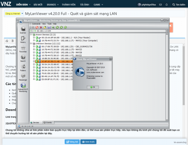Expand the MAY25 device row
Image resolution: width=188 pixels, height=145 pixels.
[34, 49]
